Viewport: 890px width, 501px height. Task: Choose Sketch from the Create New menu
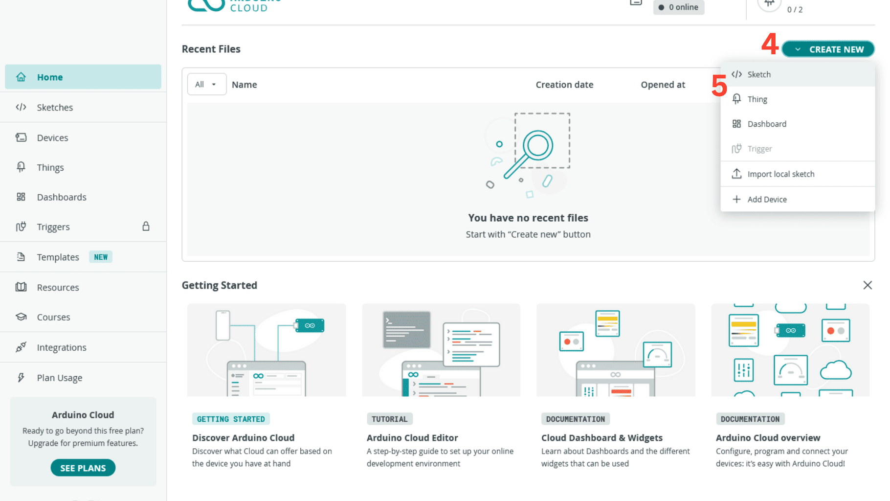click(x=798, y=74)
